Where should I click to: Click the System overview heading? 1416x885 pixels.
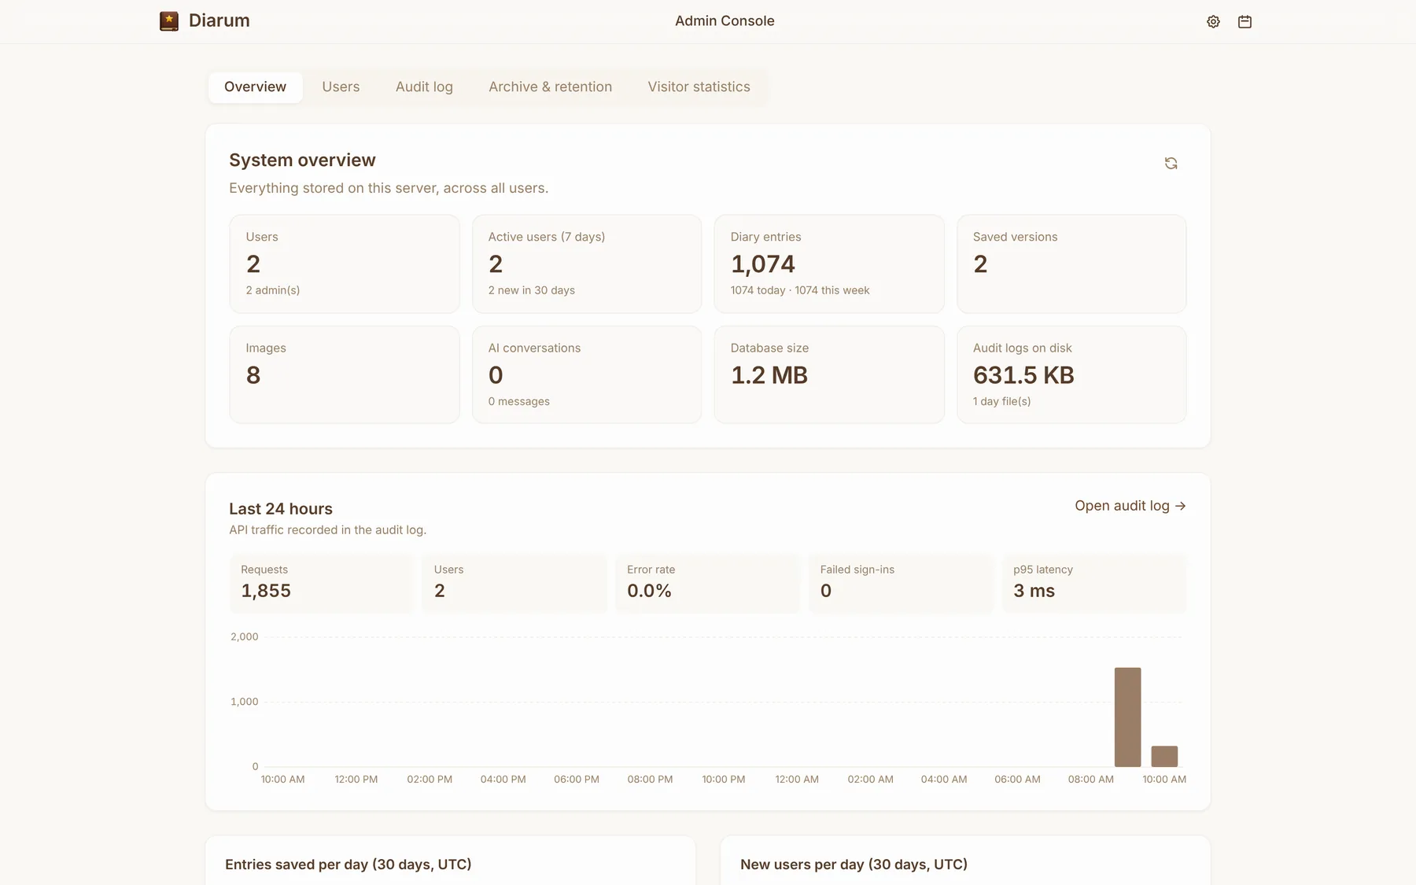point(302,160)
